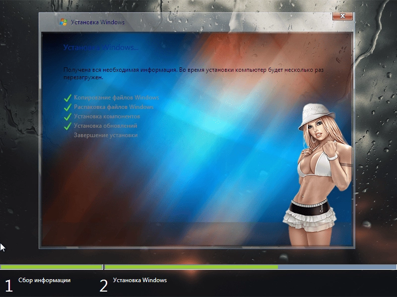Viewport: 397px width, 297px height.
Task: Select the 'Распаковка файлов Windows' step text
Action: pyautogui.click(x=114, y=107)
